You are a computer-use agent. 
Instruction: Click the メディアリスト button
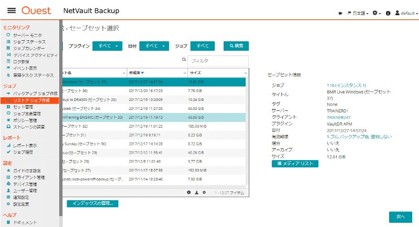tap(295, 164)
